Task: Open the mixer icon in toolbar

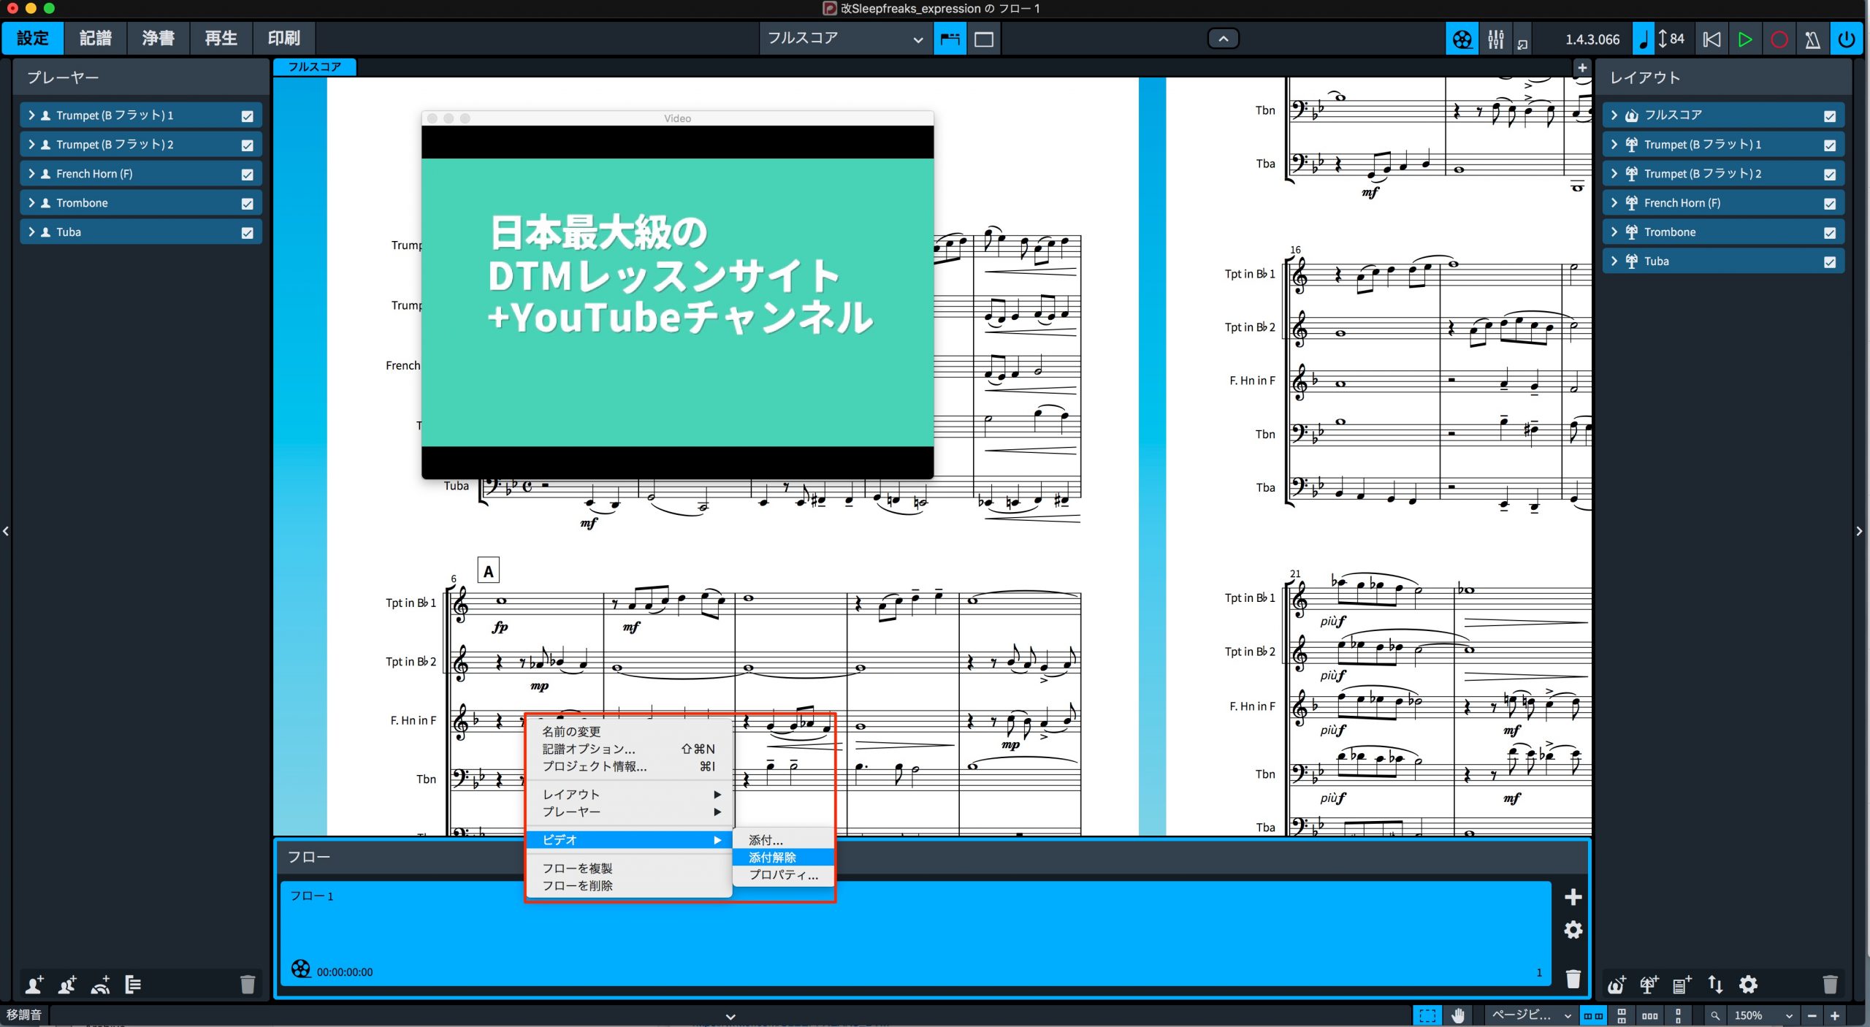Action: 1495,39
